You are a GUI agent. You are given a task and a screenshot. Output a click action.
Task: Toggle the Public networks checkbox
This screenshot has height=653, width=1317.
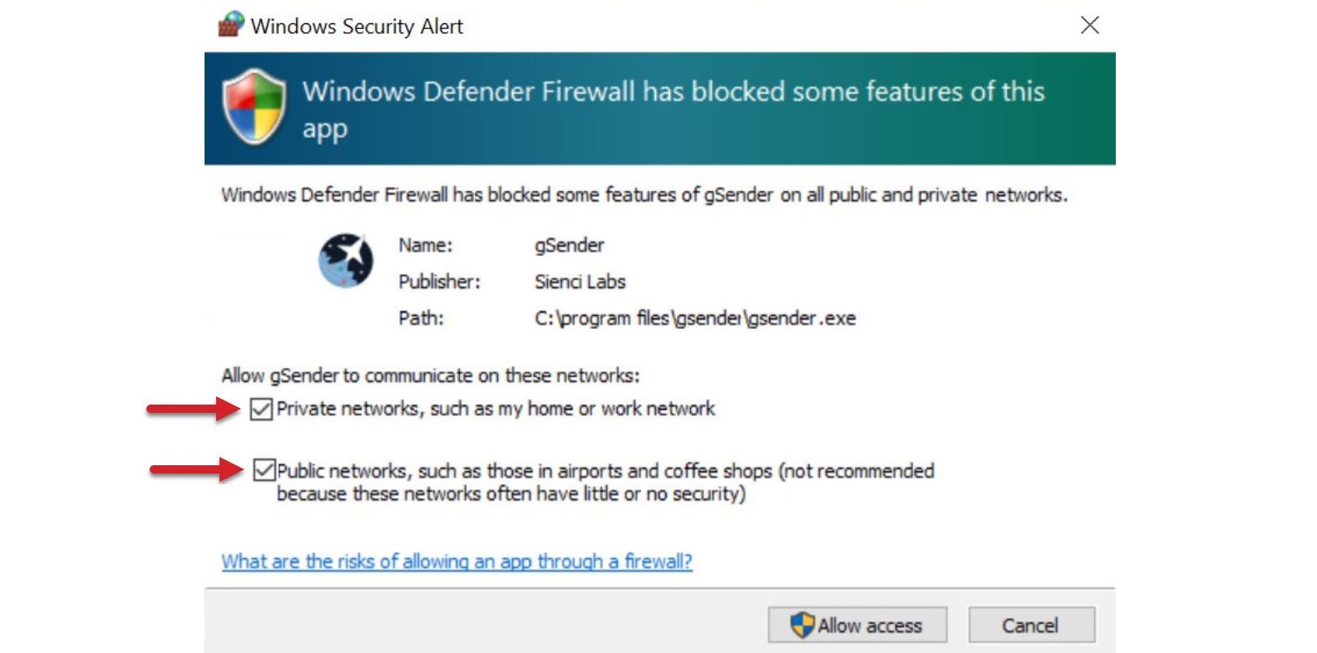[264, 470]
